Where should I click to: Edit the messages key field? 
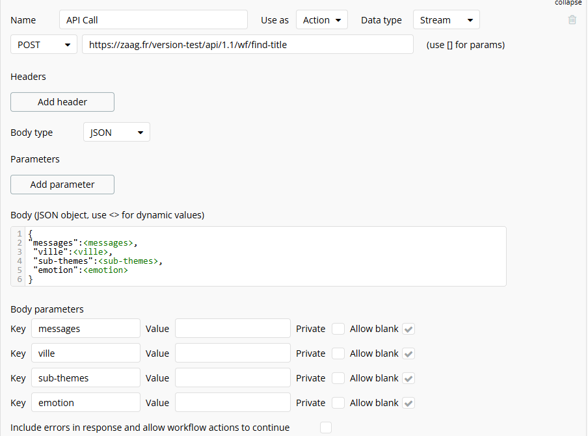pos(86,329)
